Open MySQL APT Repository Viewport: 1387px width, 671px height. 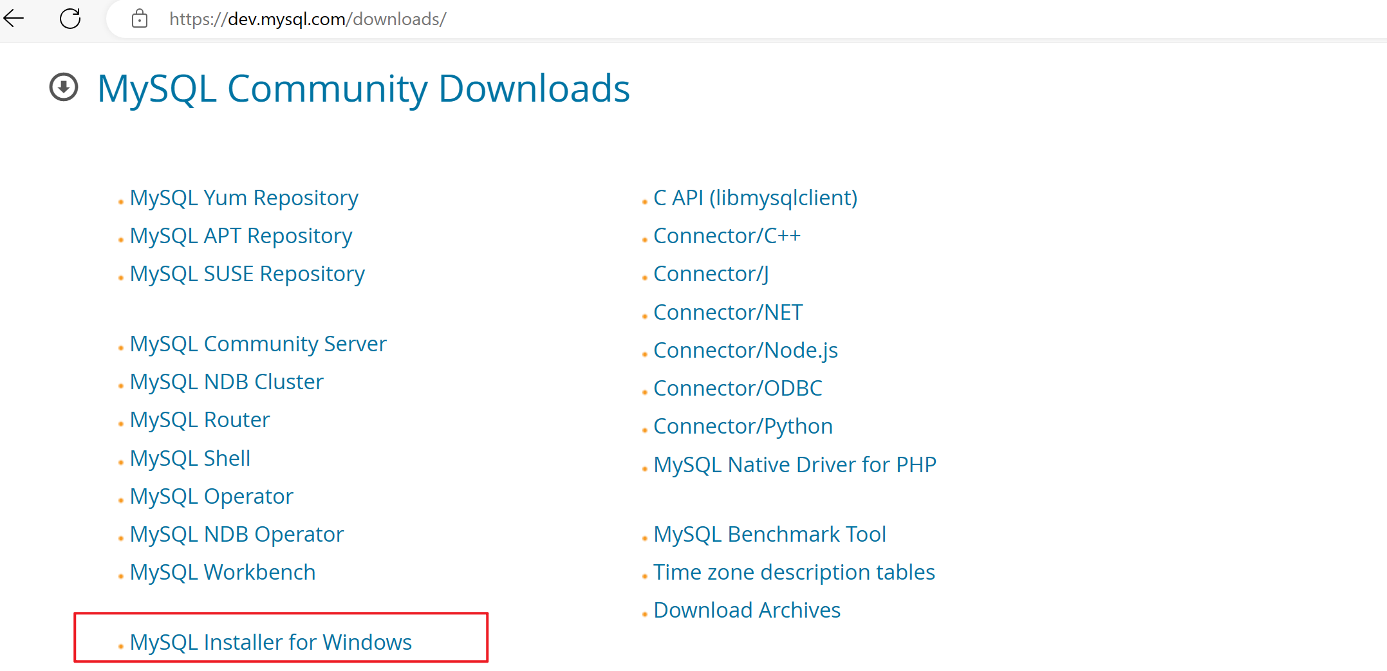click(241, 236)
